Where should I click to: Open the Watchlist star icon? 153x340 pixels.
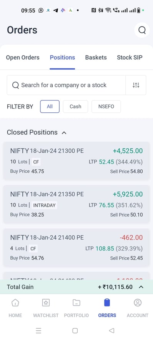(46, 303)
